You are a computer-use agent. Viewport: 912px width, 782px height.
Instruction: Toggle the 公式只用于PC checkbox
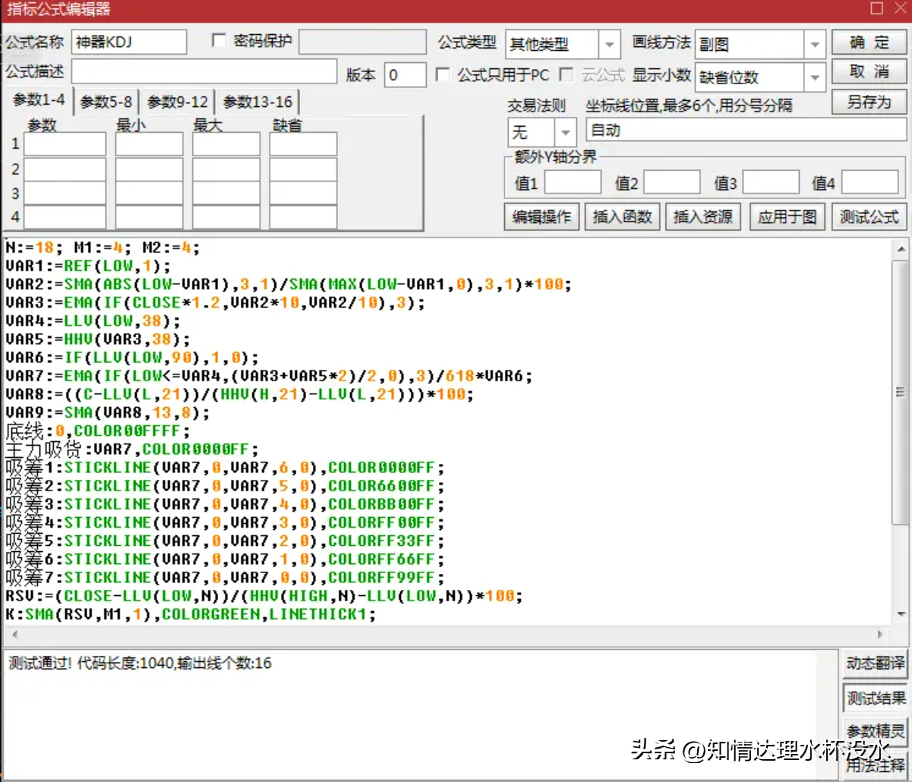443,75
